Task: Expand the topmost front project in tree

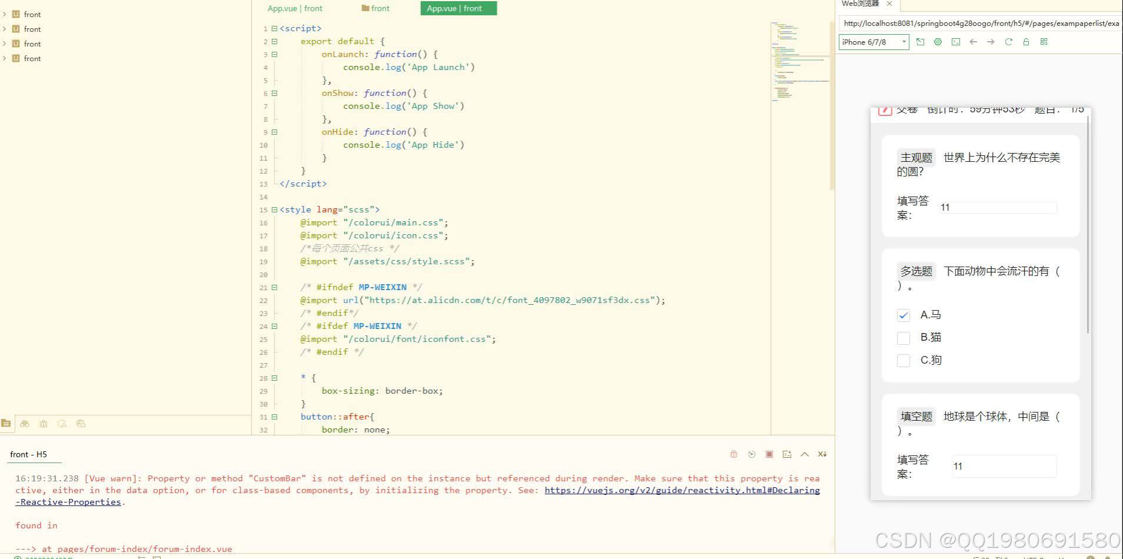Action: click(x=5, y=14)
